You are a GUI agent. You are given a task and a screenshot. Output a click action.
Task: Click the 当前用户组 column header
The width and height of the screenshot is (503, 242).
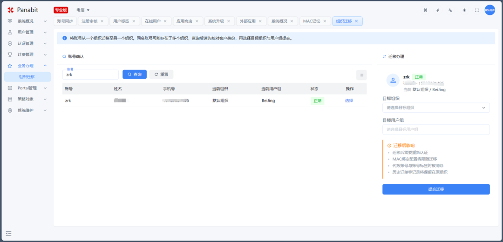(271, 89)
